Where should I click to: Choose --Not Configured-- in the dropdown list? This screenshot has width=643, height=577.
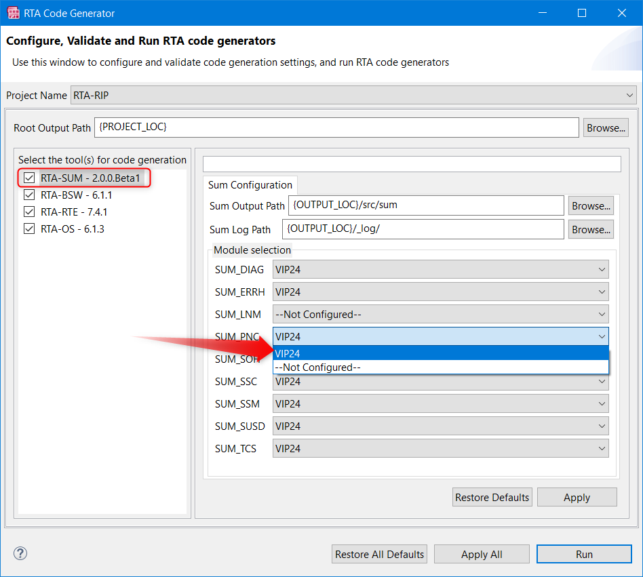pos(440,367)
